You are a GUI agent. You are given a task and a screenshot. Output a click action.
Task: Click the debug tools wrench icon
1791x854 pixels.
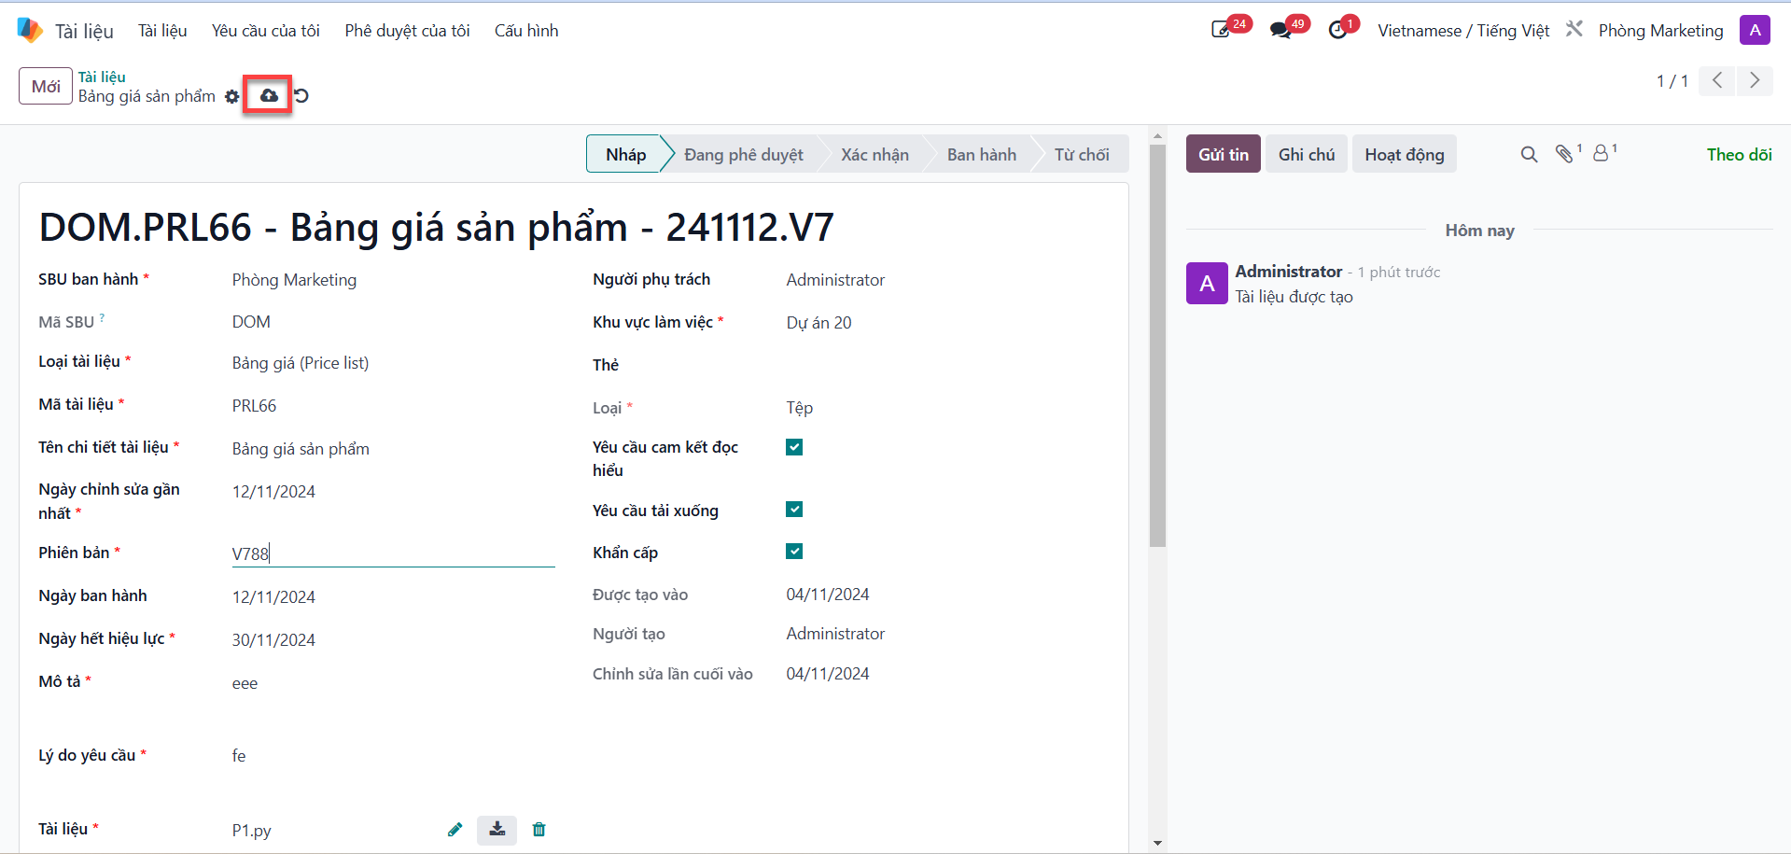pyautogui.click(x=1574, y=29)
